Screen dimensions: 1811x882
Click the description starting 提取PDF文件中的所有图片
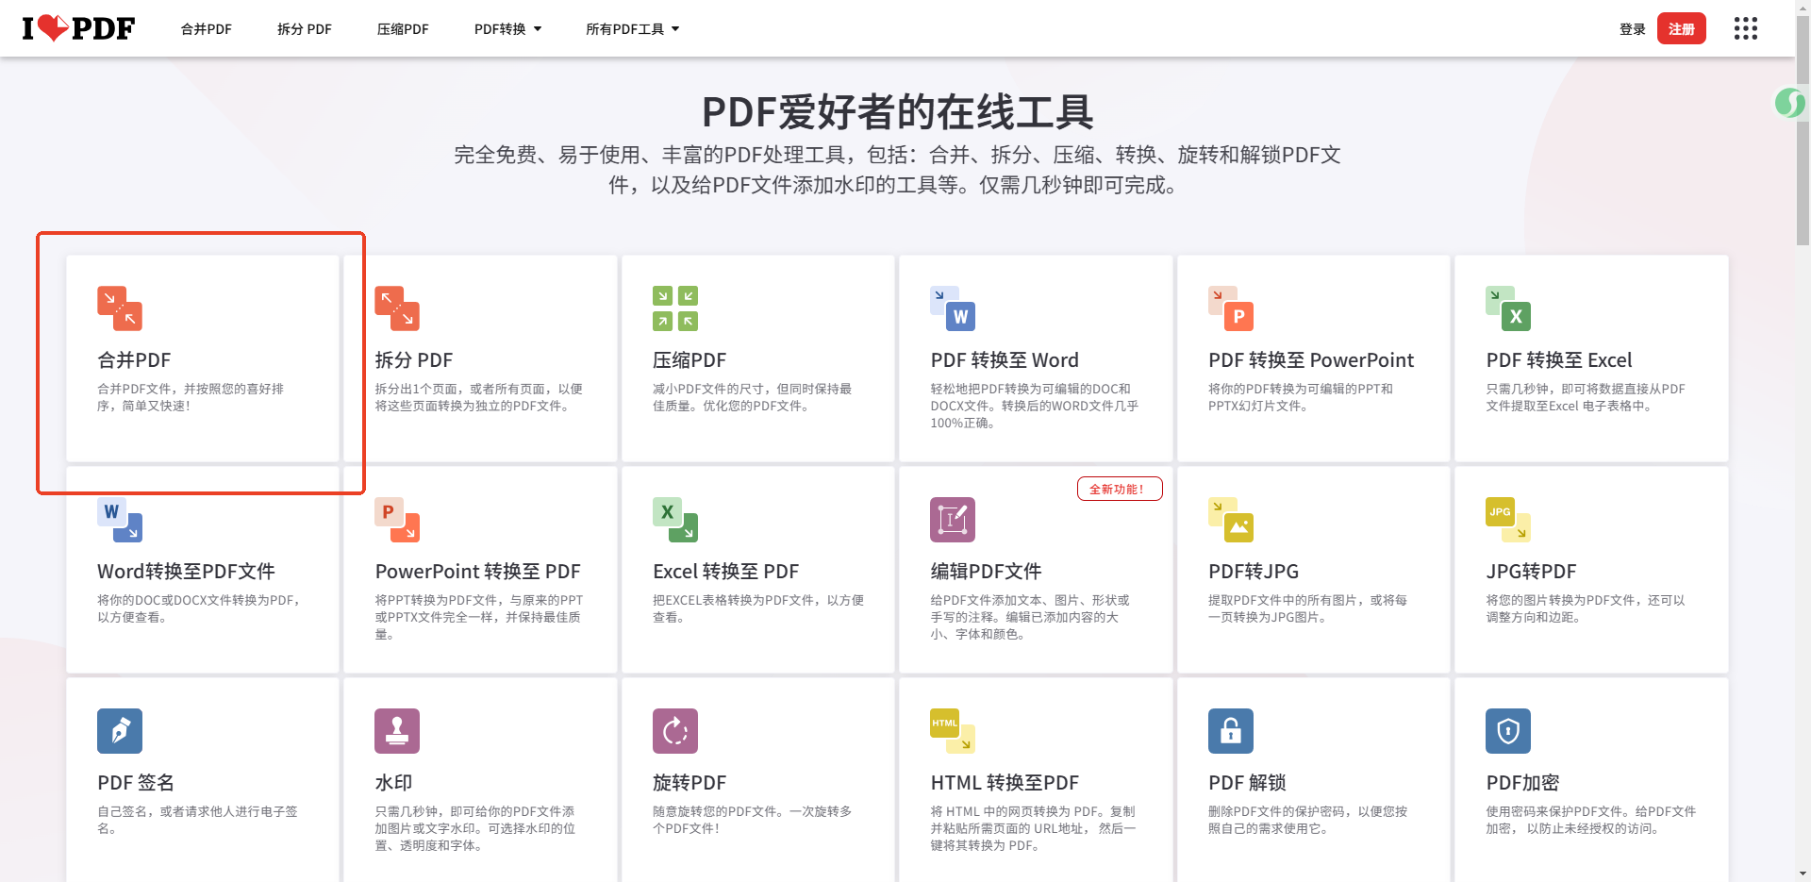pyautogui.click(x=1307, y=608)
